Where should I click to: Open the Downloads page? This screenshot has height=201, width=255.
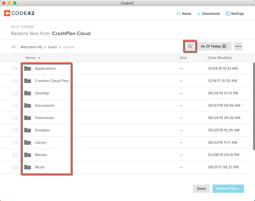(208, 14)
